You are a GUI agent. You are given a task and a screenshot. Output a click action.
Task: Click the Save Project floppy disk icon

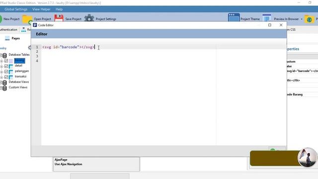59,18
